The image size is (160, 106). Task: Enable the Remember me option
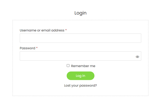68,66
